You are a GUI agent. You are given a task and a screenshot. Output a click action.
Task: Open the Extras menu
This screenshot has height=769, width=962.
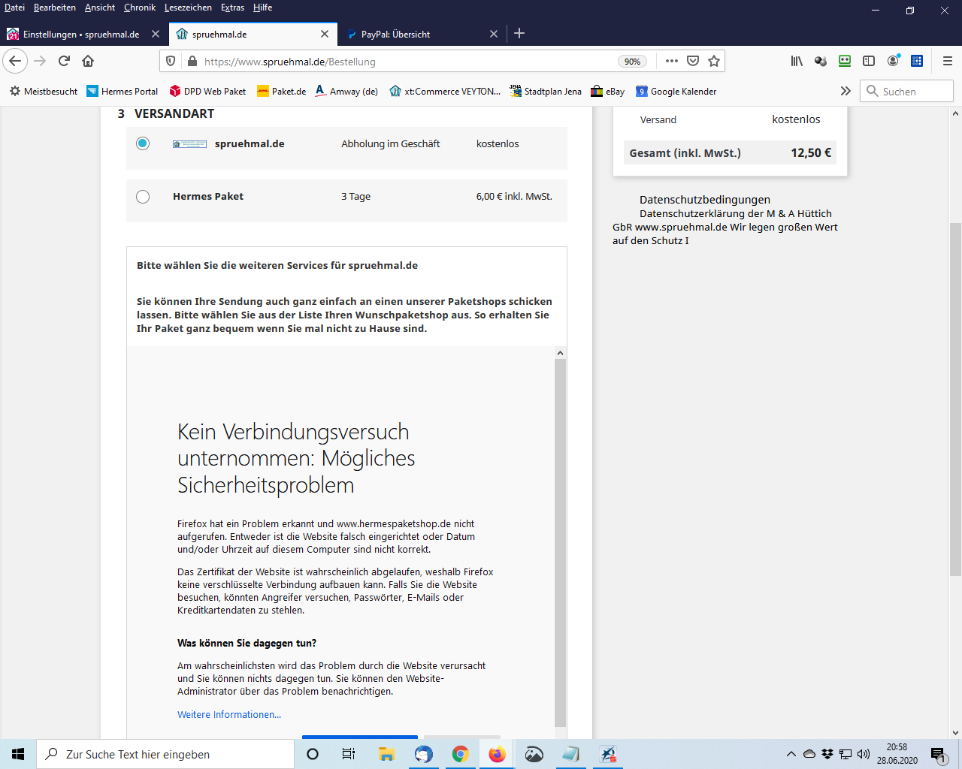[232, 8]
